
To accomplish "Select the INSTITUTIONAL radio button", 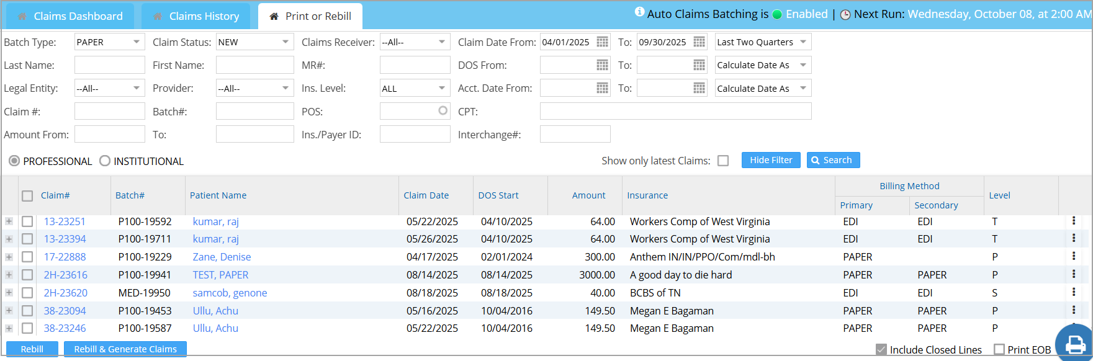I will (x=105, y=161).
